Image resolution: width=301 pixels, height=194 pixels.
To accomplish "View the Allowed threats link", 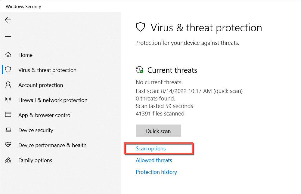I will (x=154, y=160).
